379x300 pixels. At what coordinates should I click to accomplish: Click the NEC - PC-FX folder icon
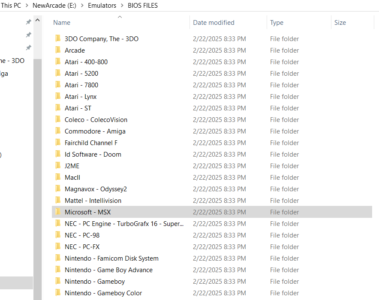coord(58,247)
